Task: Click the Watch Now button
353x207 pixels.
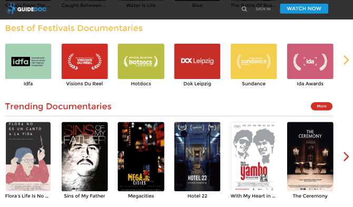Action: [x=304, y=8]
